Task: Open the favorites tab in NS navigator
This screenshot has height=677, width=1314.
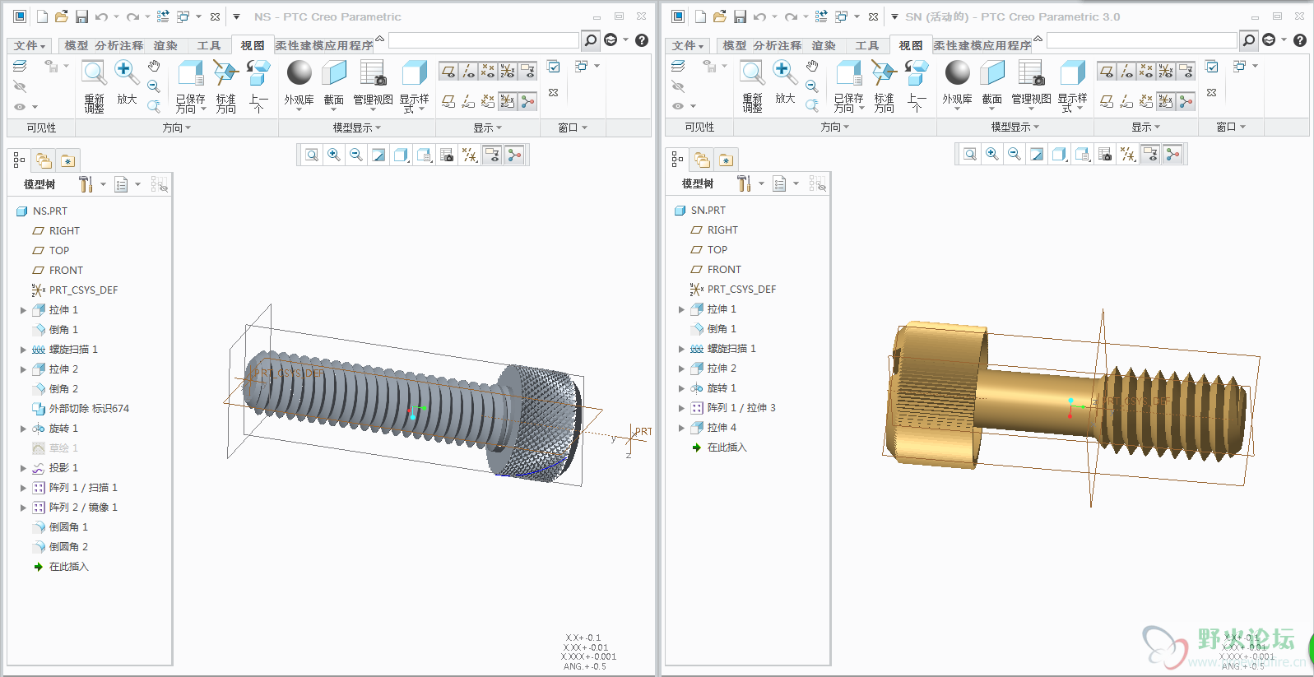Action: [x=67, y=160]
